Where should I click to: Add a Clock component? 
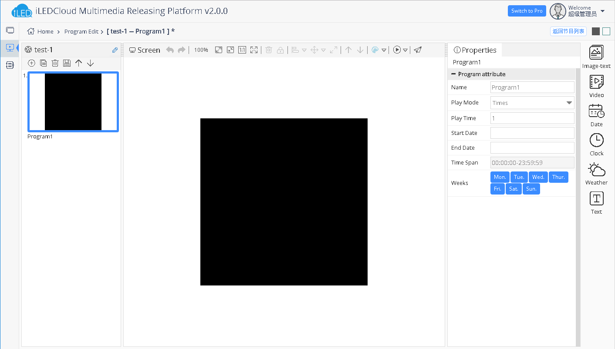(596, 144)
